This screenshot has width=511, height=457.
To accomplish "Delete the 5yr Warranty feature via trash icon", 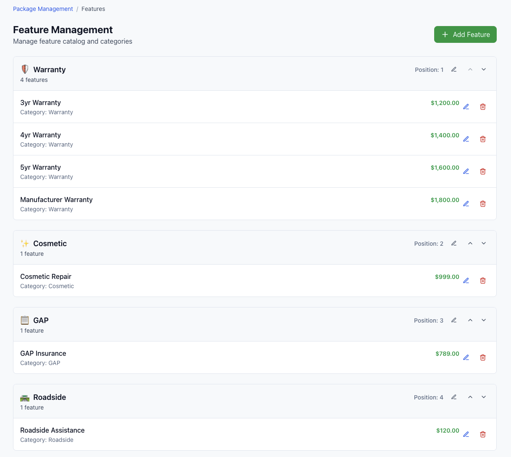I will [x=483, y=171].
